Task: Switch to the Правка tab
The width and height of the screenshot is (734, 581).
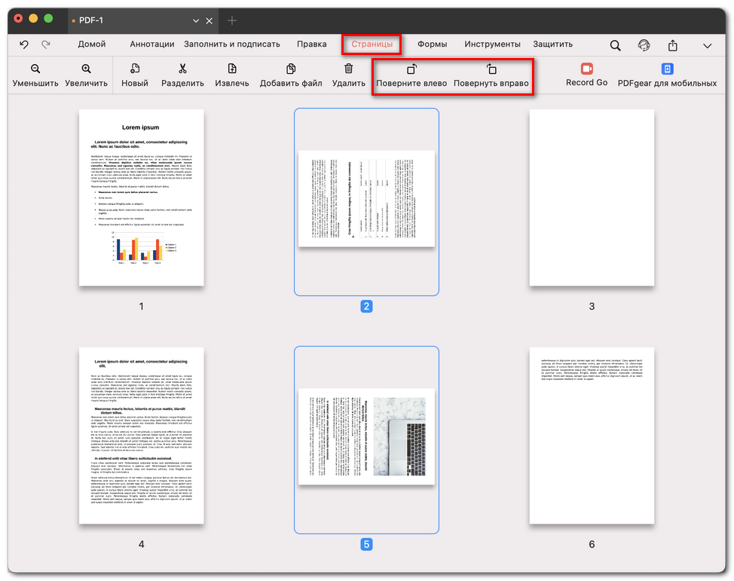Action: (x=311, y=44)
